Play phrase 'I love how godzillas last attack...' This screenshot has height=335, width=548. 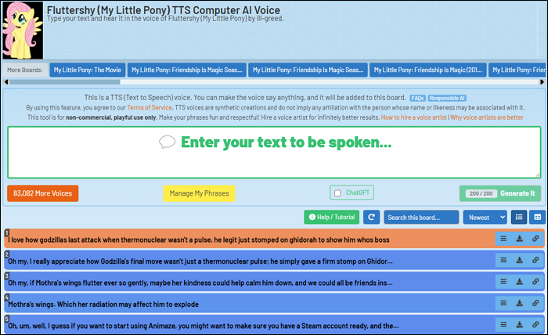(199, 240)
